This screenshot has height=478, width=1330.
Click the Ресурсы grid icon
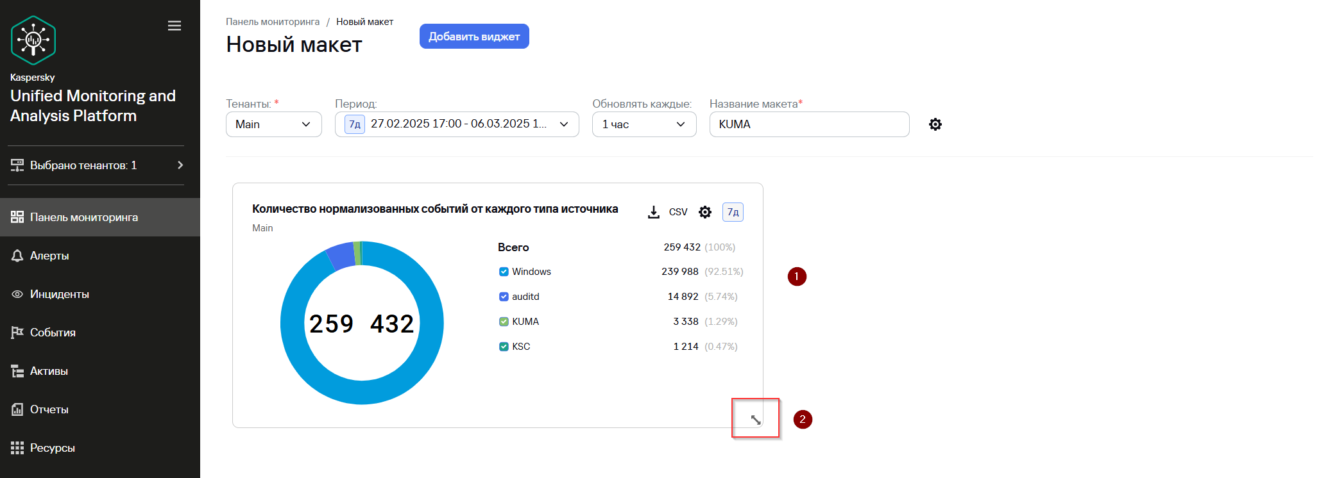click(17, 448)
